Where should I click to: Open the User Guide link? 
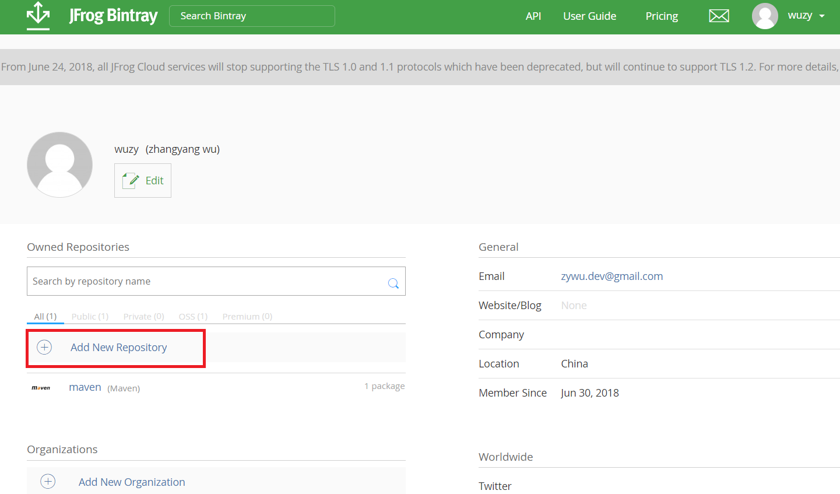coord(589,16)
